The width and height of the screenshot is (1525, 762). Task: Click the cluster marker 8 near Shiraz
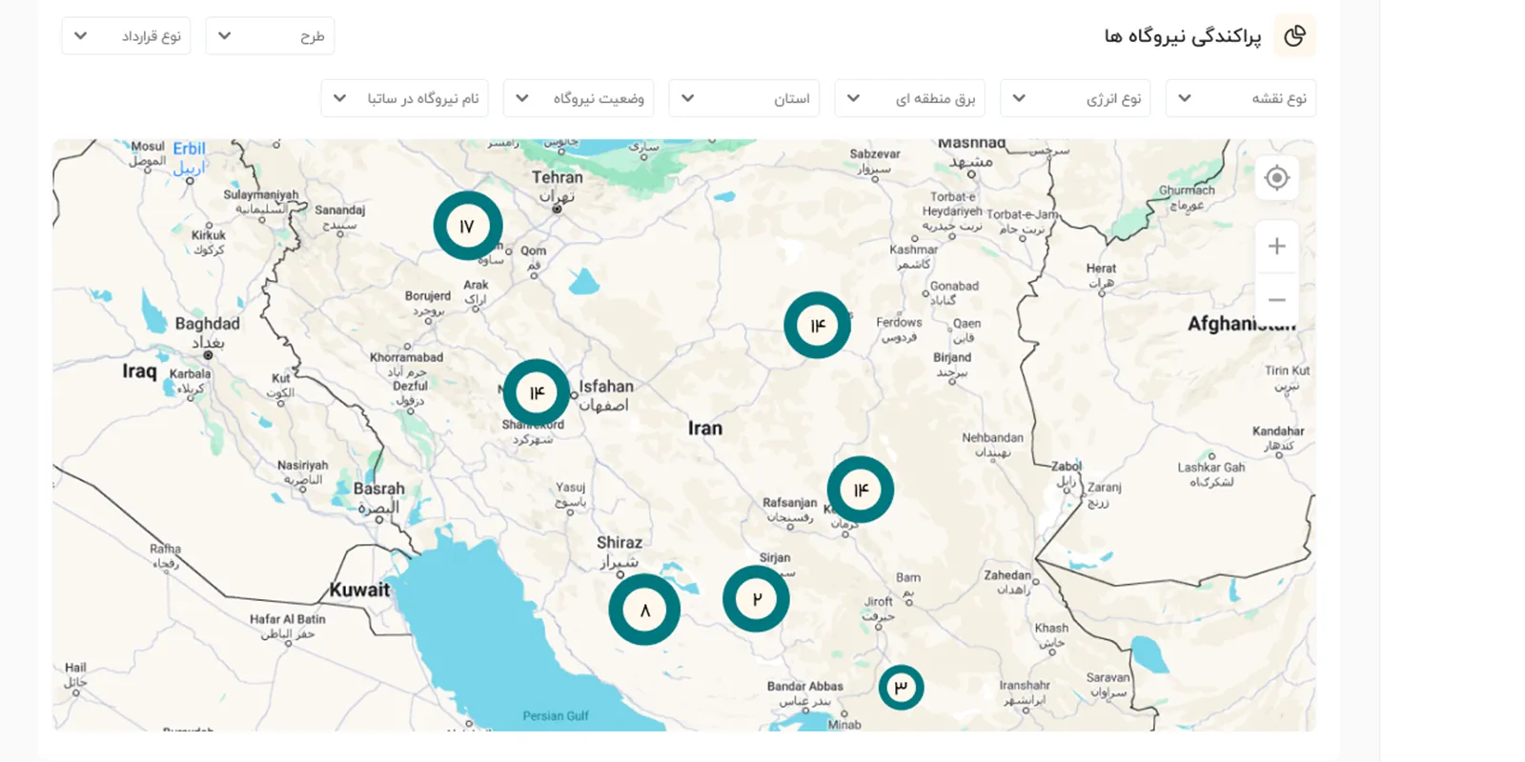(644, 610)
